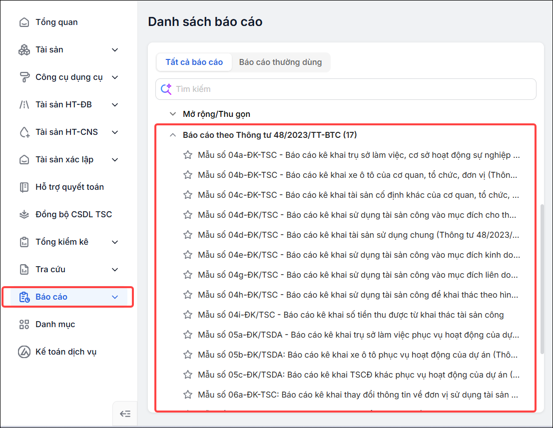553x428 pixels.
Task: Star report Mẫu số 04h-ĐK/TSC as favorite
Action: pyautogui.click(x=188, y=295)
